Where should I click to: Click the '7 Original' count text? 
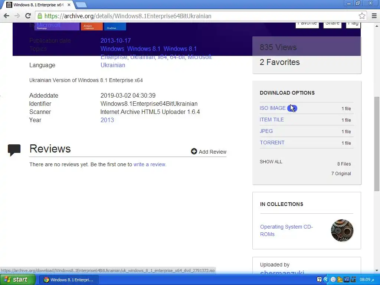(x=341, y=174)
